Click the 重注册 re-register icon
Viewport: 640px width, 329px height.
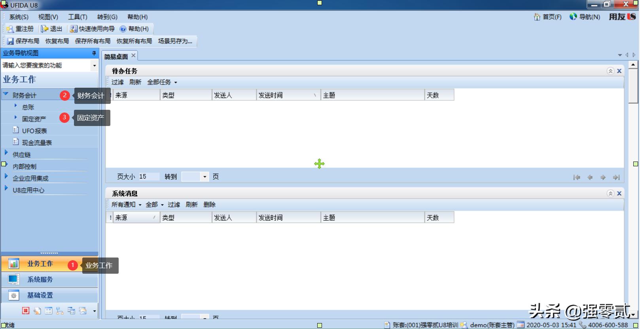pyautogui.click(x=10, y=29)
